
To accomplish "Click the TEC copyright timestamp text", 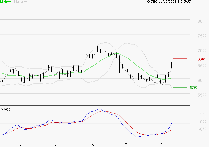I will pyautogui.click(x=169, y=2).
